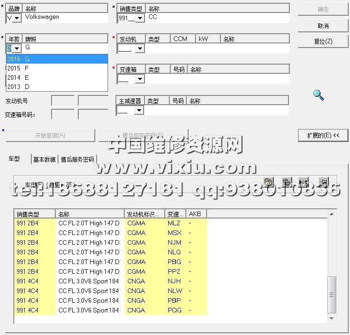
Task: Switch to the 基本数据 tab
Action: (45, 159)
